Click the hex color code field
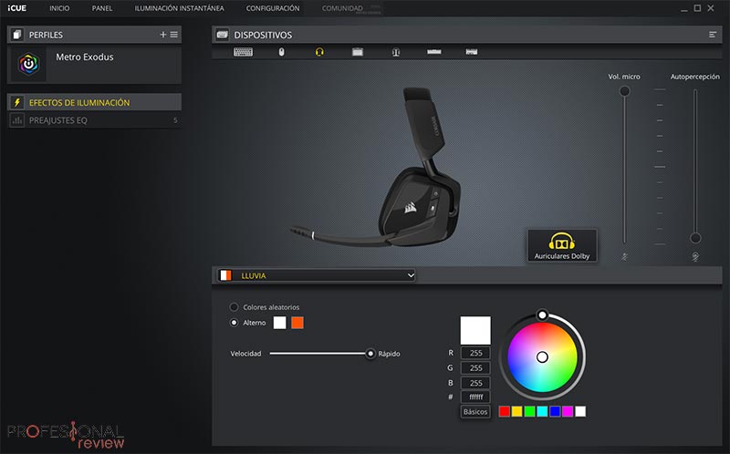Viewport: 730px width, 454px height. [475, 397]
